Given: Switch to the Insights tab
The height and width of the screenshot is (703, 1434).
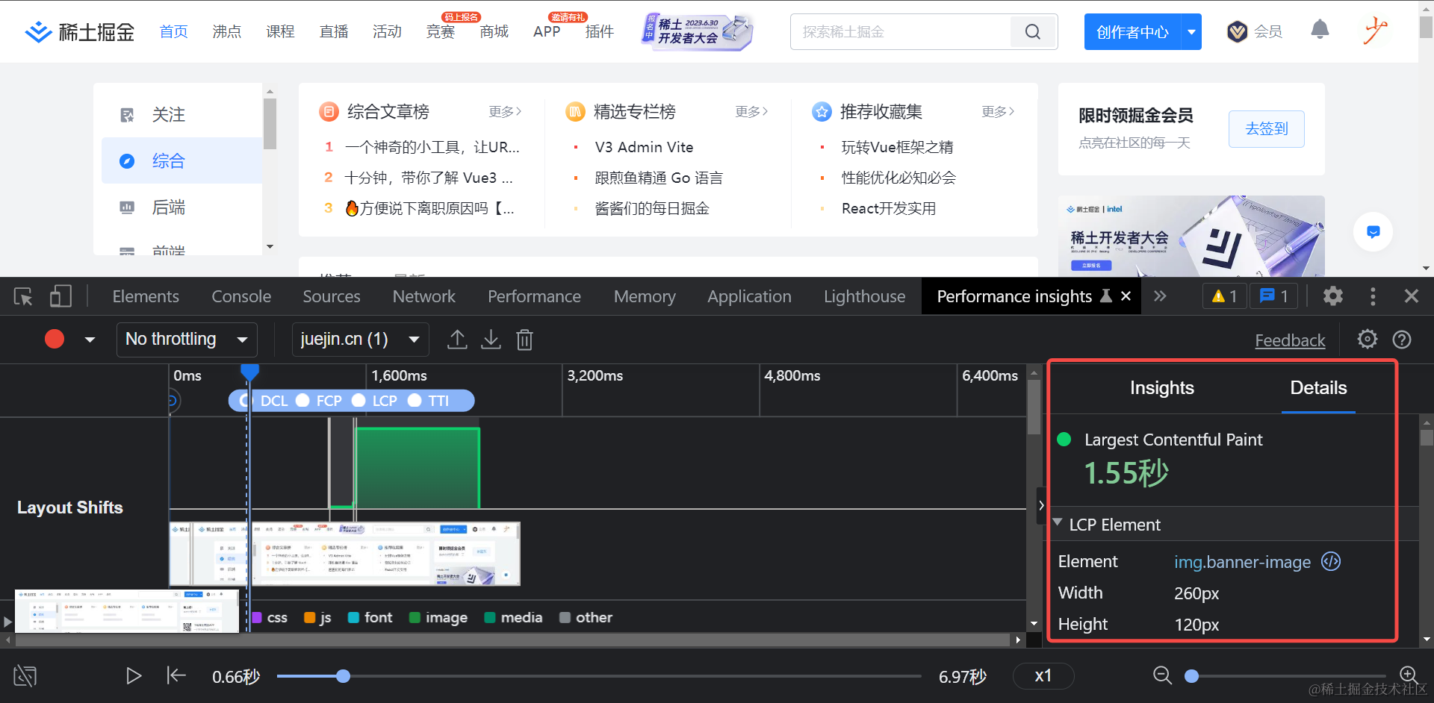Looking at the screenshot, I should click(1161, 388).
